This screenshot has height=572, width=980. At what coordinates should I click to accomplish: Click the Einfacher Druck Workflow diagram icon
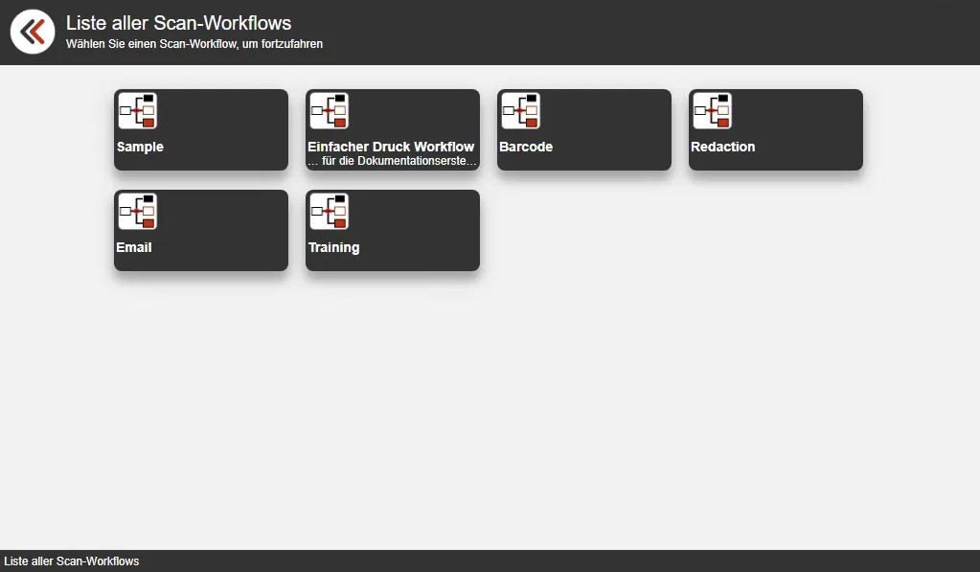coord(329,111)
